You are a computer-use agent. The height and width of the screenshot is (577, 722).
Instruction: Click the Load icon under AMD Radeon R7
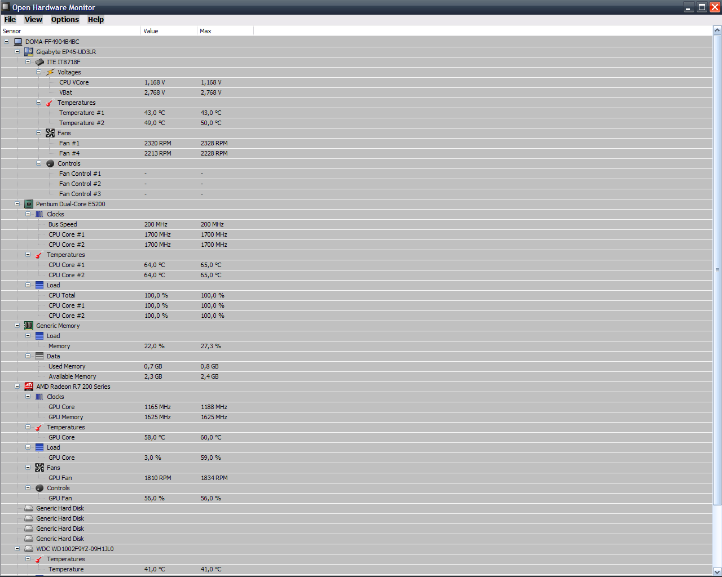point(39,447)
